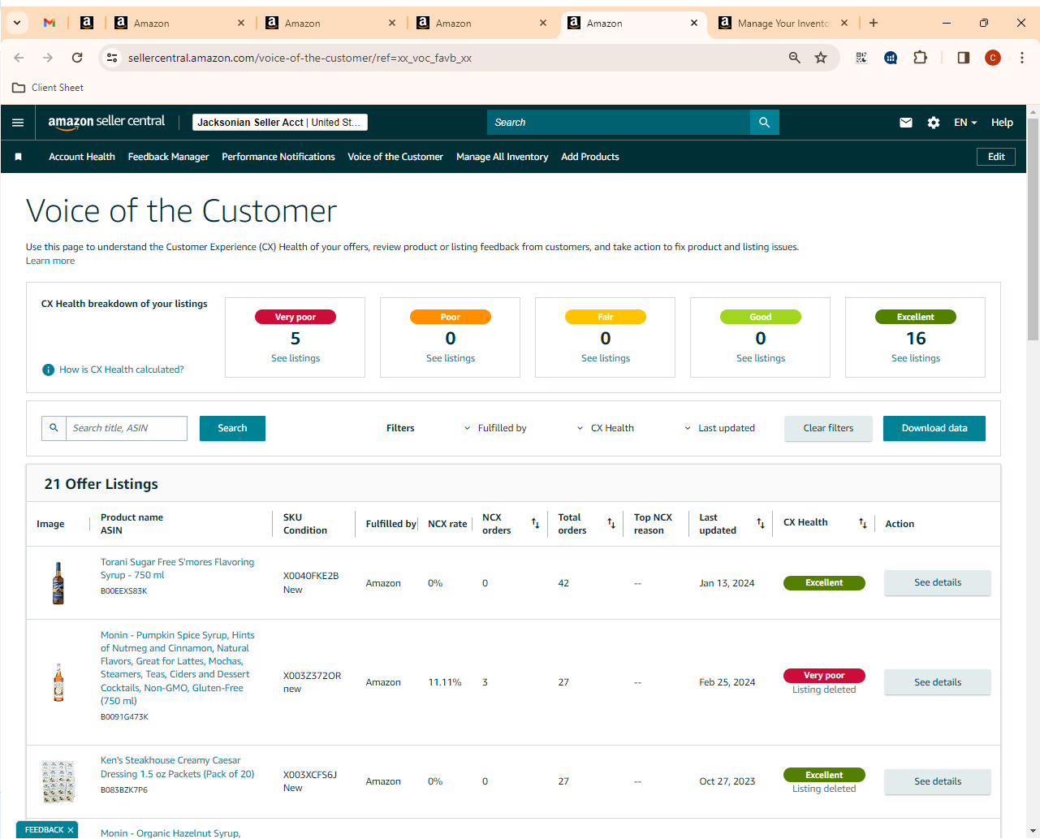Open the Seller Central hamburger menu

click(x=18, y=123)
